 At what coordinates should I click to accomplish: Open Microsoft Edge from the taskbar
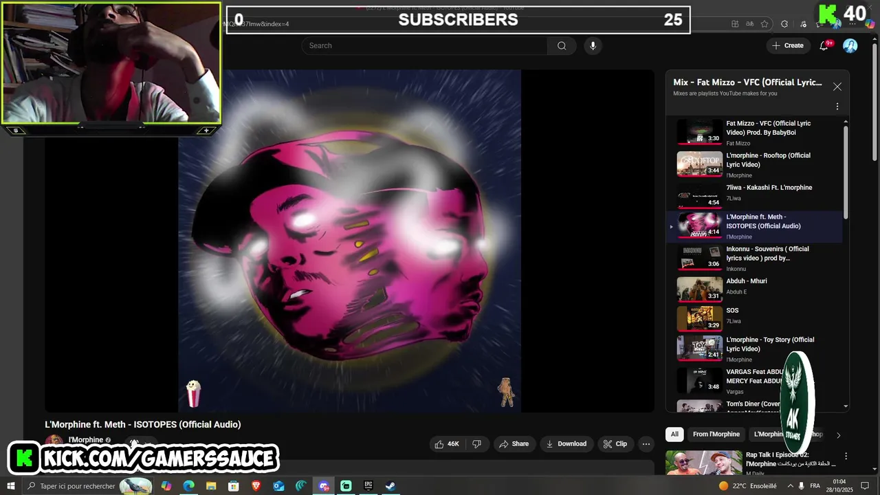(188, 486)
